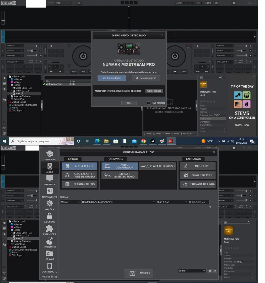Enable Entrada de Linha input

coord(198,184)
